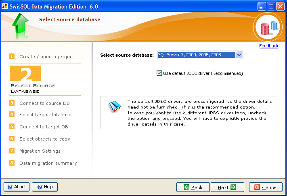Click the Help button
287x196 pixels.
point(45,187)
